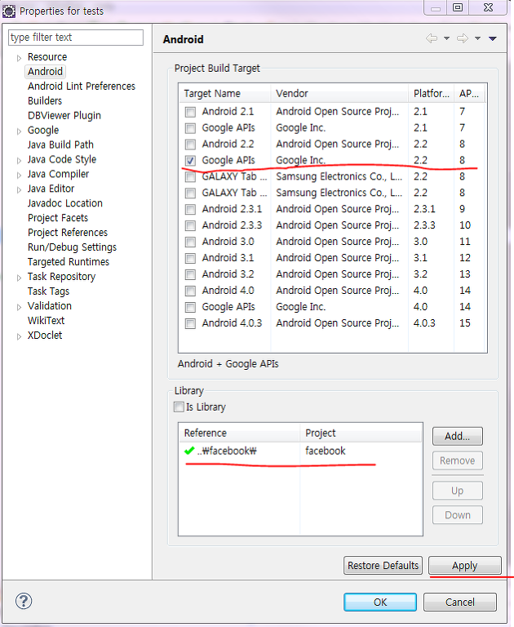
Task: Check the Android 4.0 target checkbox
Action: click(190, 291)
